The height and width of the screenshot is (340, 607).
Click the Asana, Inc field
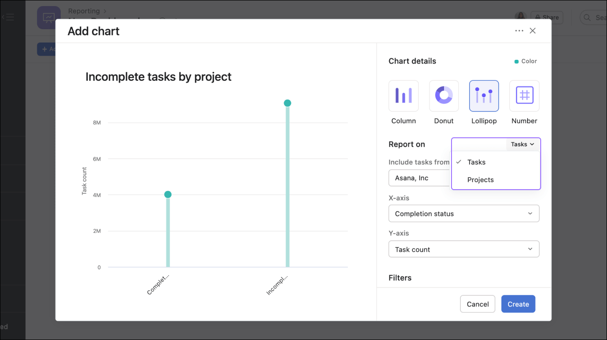pos(419,178)
